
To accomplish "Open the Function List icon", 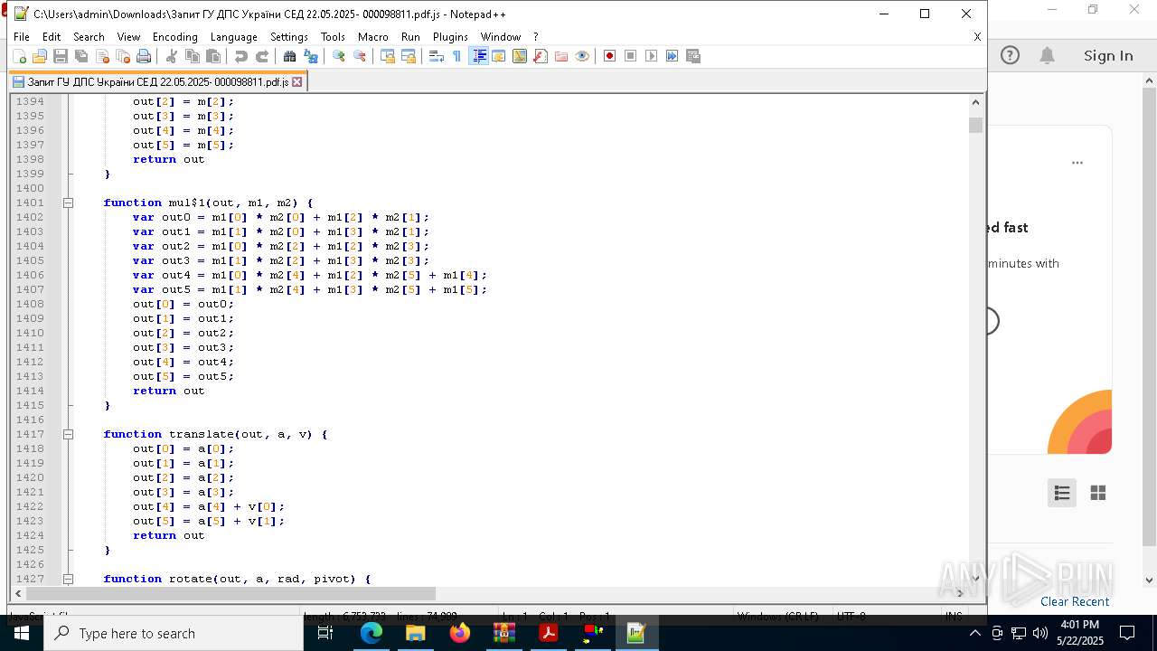I will pyautogui.click(x=541, y=56).
